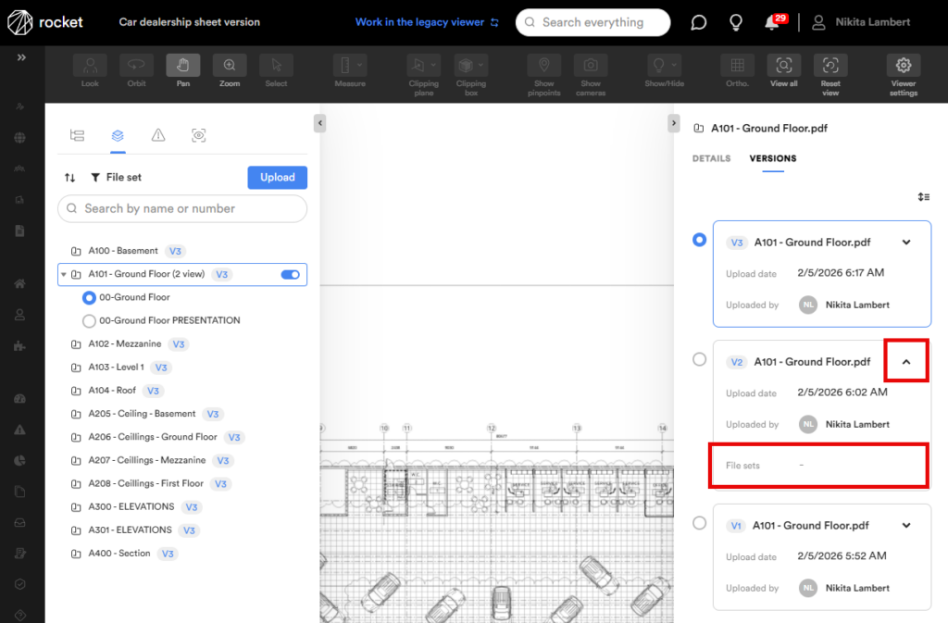The height and width of the screenshot is (623, 948).
Task: Open the VERSIONS tab
Action: (772, 158)
